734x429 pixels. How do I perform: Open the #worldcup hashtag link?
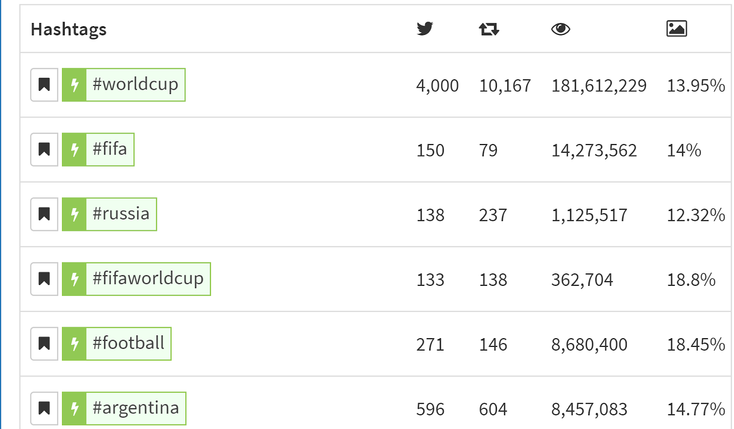click(135, 85)
